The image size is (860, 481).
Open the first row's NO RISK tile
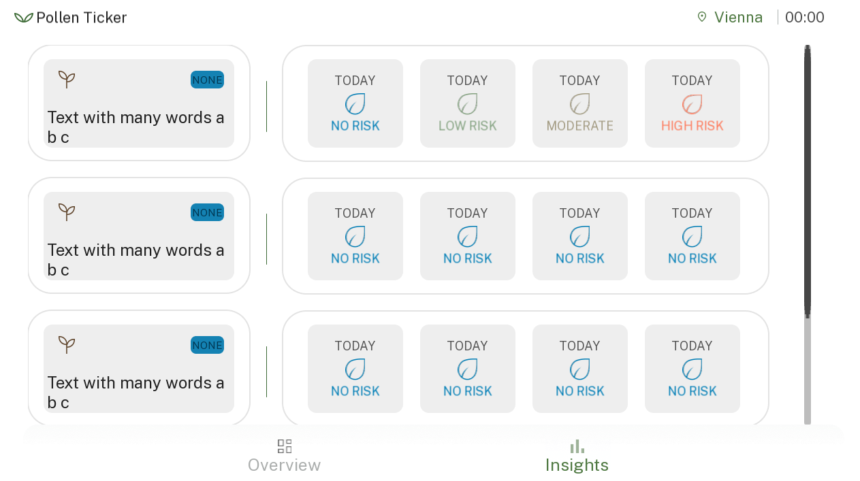(355, 103)
